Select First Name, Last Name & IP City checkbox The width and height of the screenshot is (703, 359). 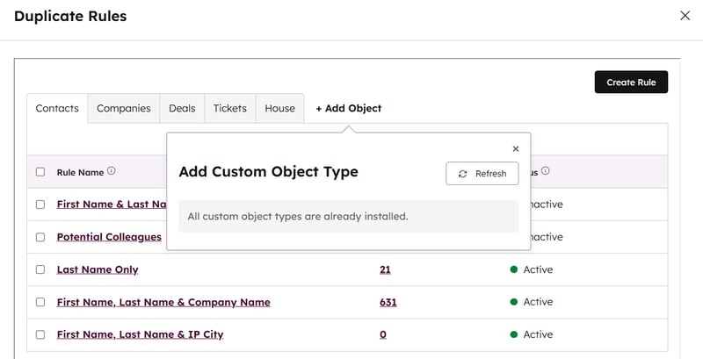[40, 334]
